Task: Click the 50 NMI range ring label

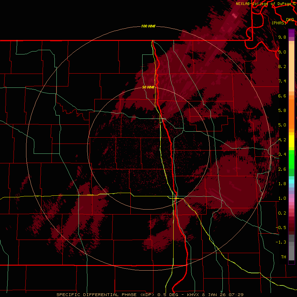Action: [x=148, y=87]
